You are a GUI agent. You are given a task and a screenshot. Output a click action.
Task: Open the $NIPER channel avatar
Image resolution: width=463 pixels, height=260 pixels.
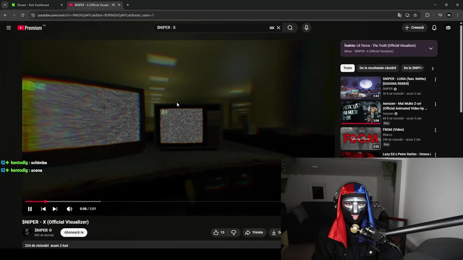pyautogui.click(x=27, y=232)
